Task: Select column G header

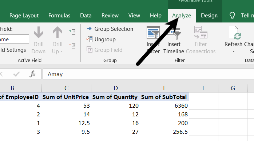Action: [x=233, y=88]
